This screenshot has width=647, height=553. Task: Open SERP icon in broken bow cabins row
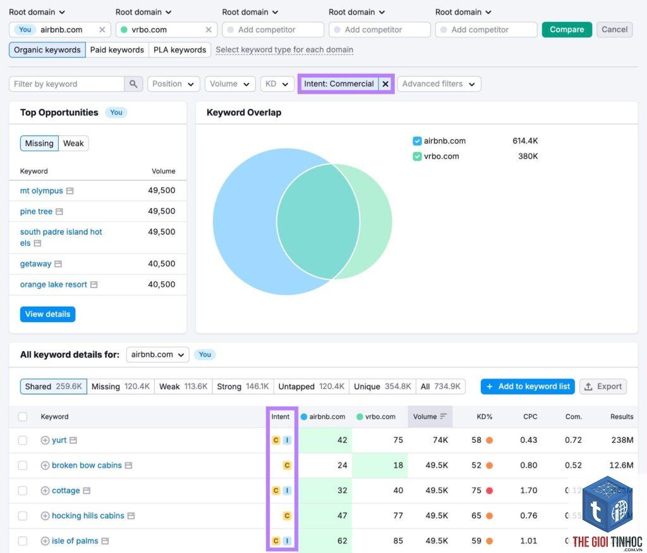129,466
